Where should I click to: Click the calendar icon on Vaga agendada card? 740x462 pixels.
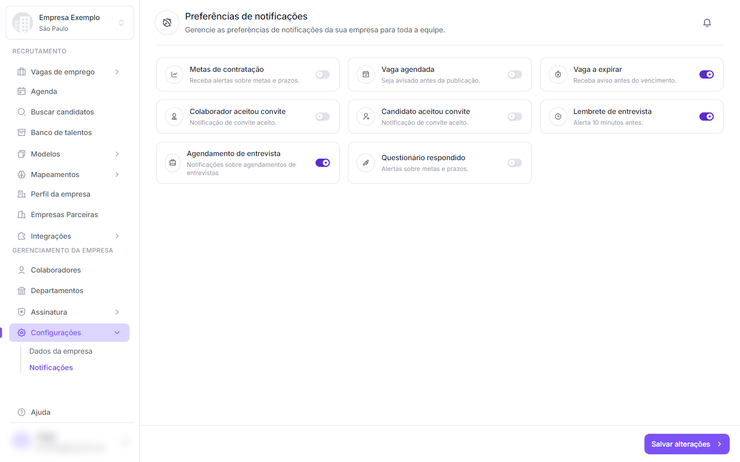366,74
